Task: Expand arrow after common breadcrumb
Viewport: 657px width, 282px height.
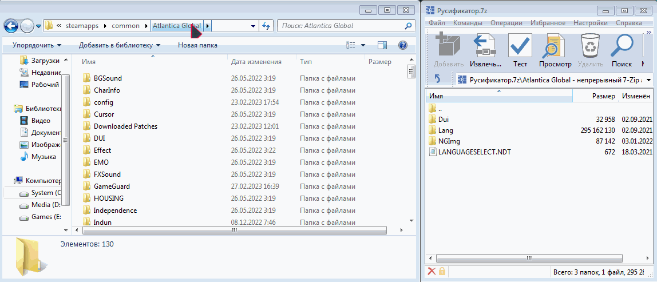Action: [146, 26]
